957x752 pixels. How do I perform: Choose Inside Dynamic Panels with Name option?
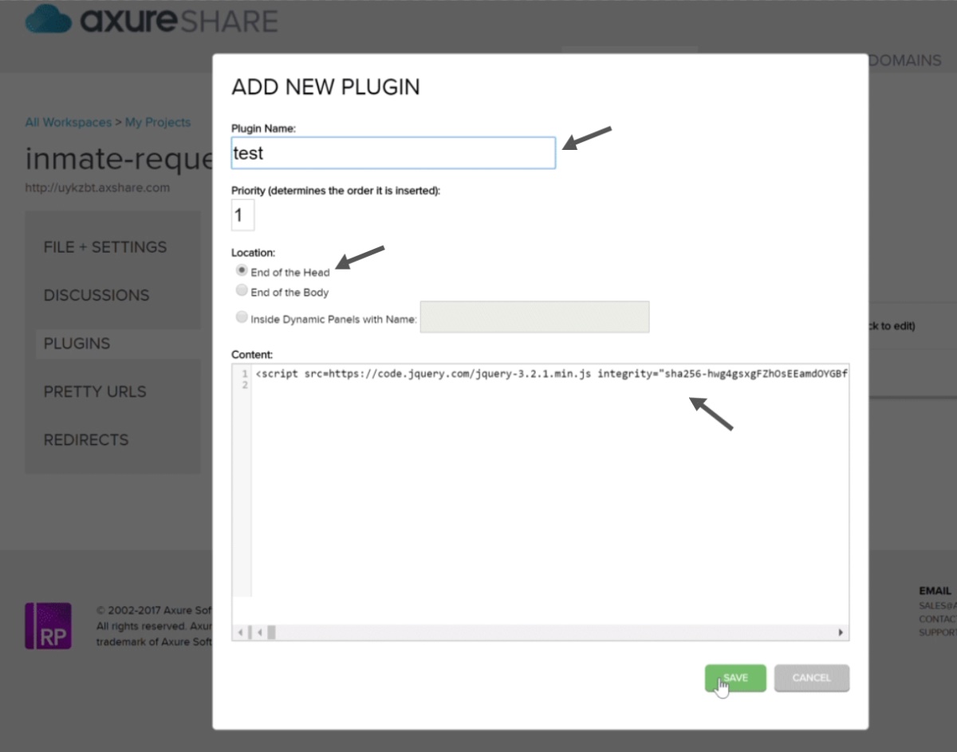pyautogui.click(x=242, y=317)
